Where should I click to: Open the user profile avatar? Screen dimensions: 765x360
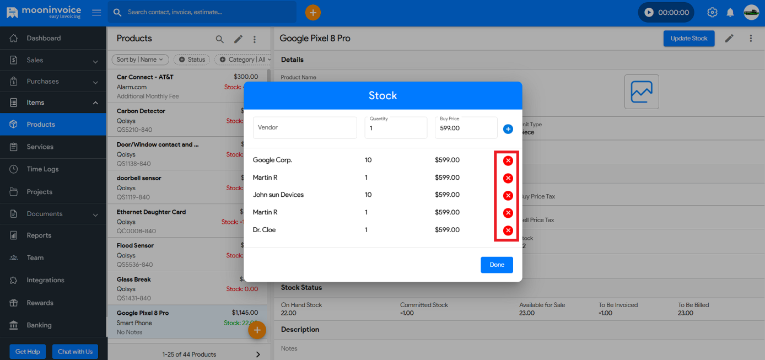pos(751,12)
